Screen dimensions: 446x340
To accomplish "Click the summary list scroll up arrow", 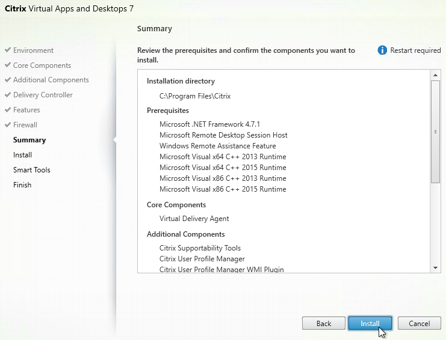I will (x=435, y=75).
